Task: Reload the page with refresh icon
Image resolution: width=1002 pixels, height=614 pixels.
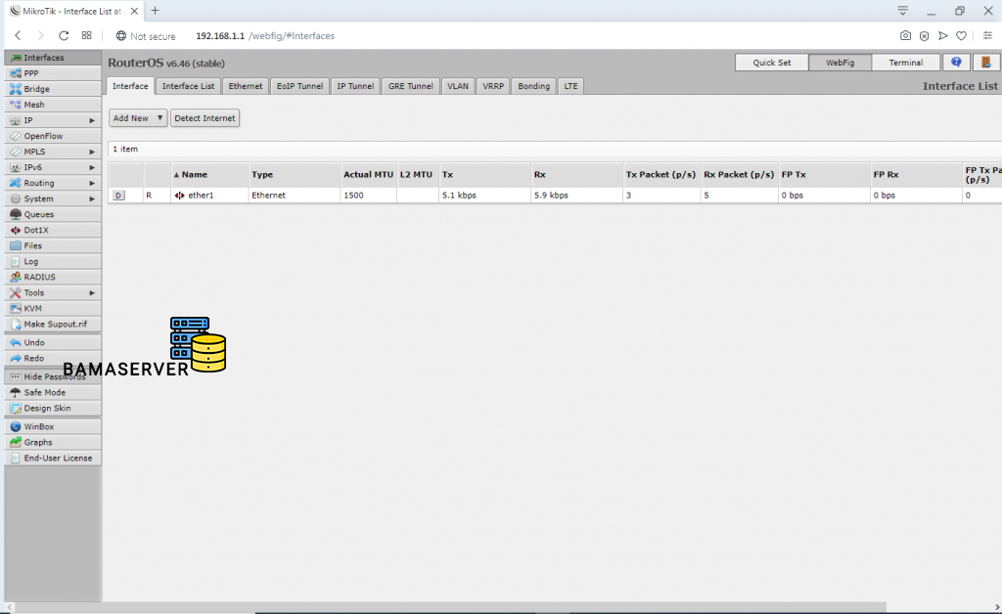Action: 64,36
